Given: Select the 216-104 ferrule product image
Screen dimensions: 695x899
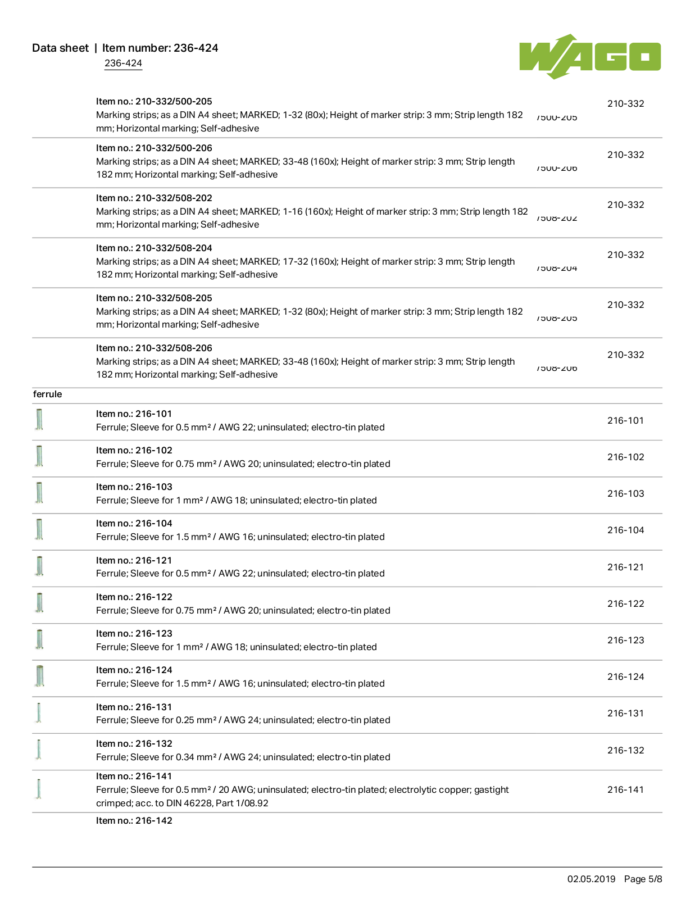Looking at the screenshot, I should tap(39, 529).
